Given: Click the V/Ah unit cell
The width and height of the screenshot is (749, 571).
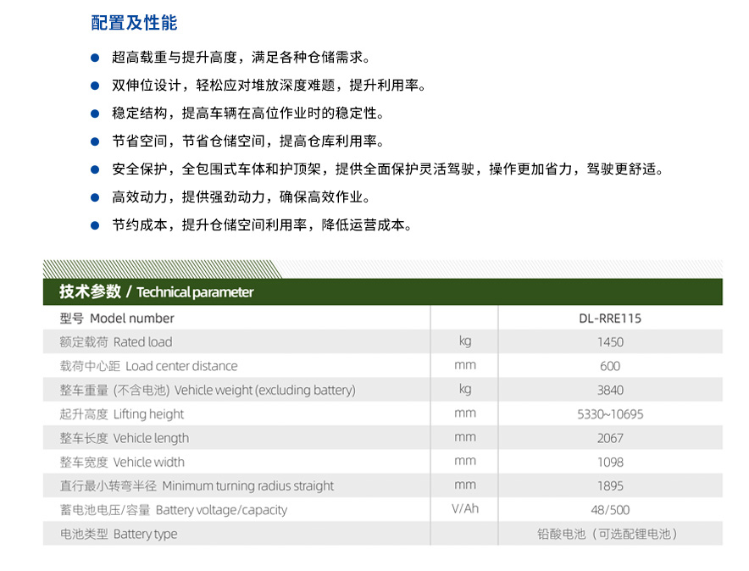Looking at the screenshot, I should 464,509.
